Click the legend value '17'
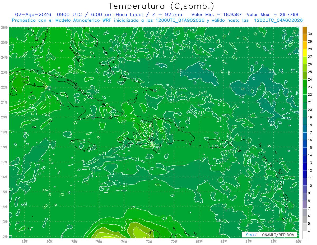This screenshot has height=245, width=317. 310,132
